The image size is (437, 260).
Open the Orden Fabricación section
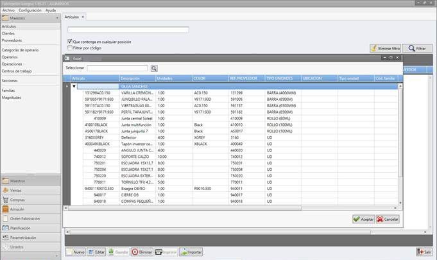click(x=31, y=219)
